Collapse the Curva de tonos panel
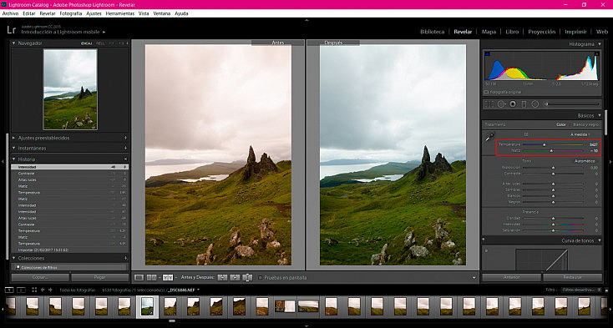 (x=599, y=240)
